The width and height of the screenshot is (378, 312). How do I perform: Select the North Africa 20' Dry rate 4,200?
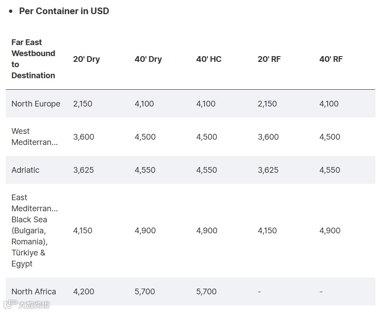(83, 292)
